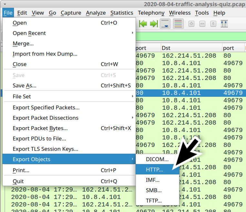Open the File menu
Image resolution: width=246 pixels, height=212 pixels.
[x=8, y=13]
